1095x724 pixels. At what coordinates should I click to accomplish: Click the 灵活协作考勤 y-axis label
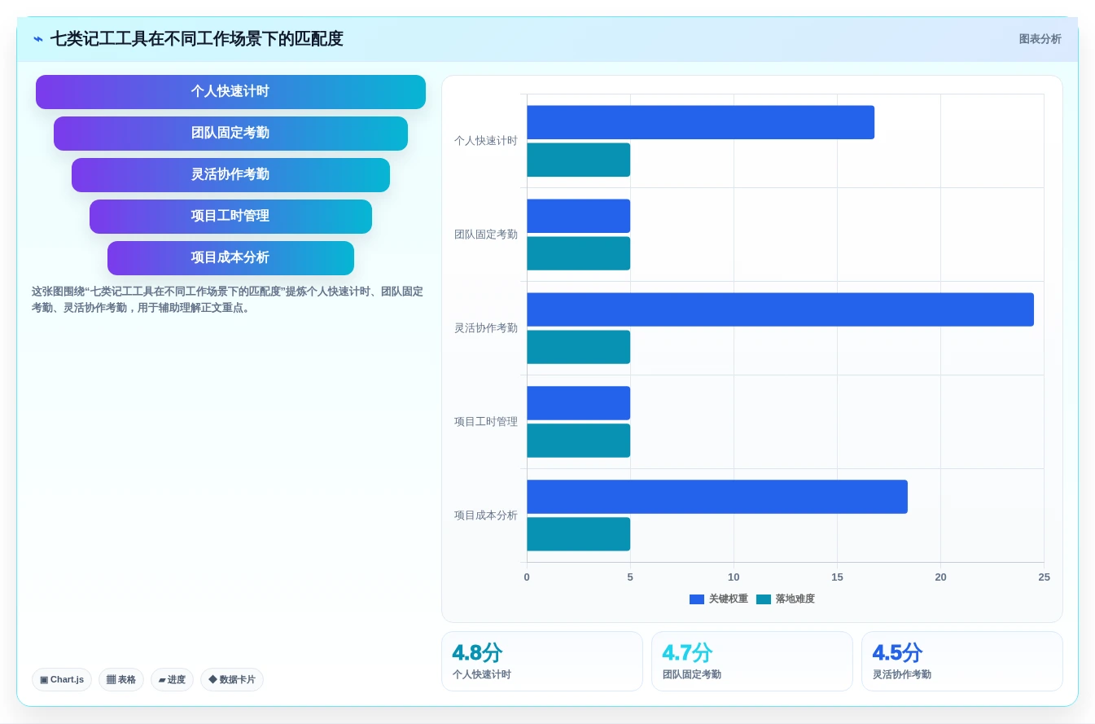(x=486, y=328)
